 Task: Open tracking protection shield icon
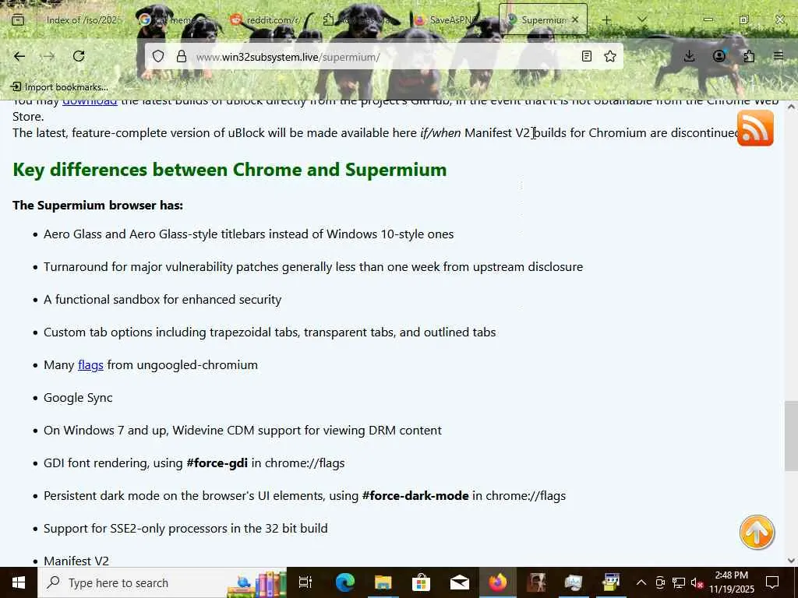(x=158, y=56)
